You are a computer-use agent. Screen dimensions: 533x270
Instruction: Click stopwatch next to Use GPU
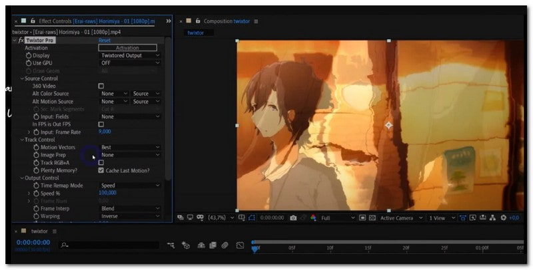click(x=29, y=63)
